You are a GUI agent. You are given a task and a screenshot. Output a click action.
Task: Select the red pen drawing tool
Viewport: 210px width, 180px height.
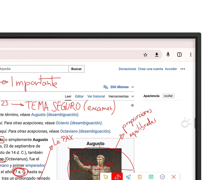pyautogui.click(x=117, y=176)
